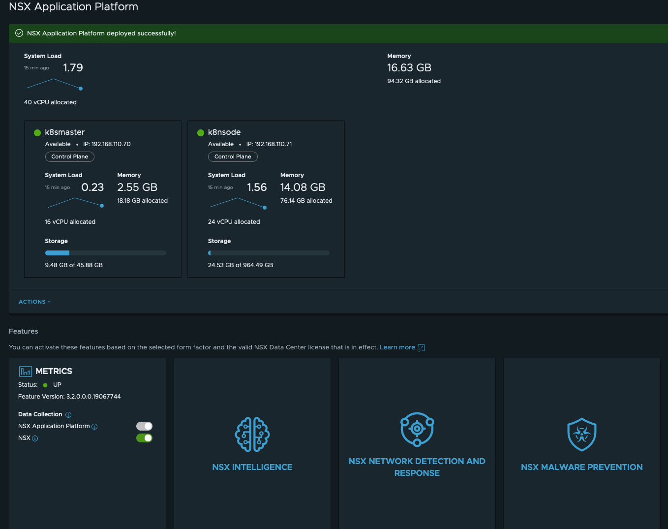Click 94.32 GB allocated text
Screen dimensions: 668x529
(414, 81)
